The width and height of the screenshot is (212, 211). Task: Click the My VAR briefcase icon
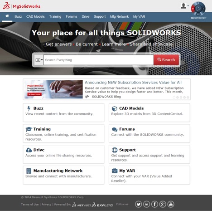pos(115,171)
